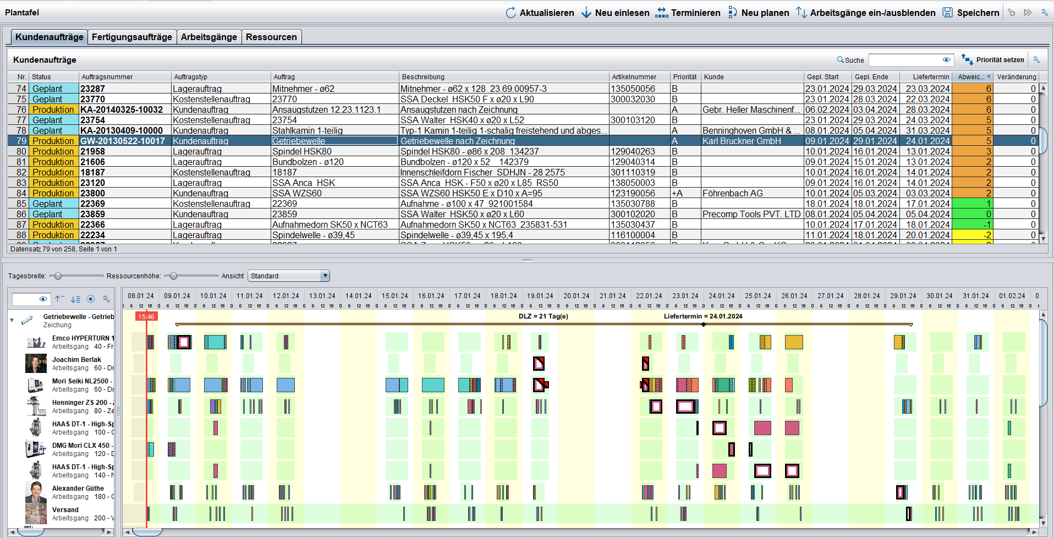Image resolution: width=1054 pixels, height=538 pixels.
Task: Click the red 15:46 current-time marker
Action: 146,316
